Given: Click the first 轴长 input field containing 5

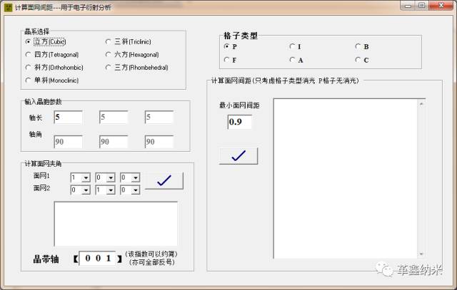Looking at the screenshot, I should 68,117.
